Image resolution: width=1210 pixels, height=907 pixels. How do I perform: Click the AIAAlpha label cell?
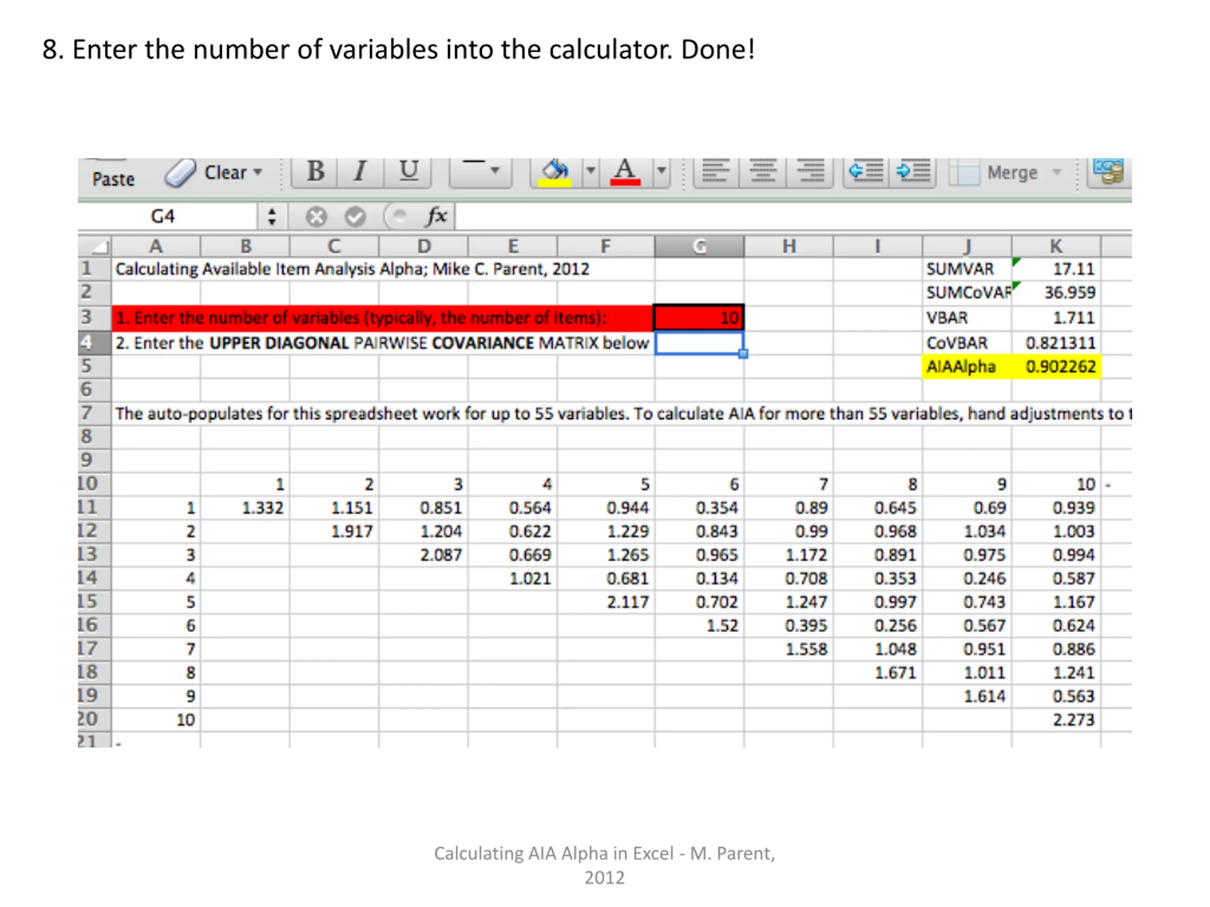pos(967,366)
